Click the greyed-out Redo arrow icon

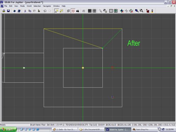tap(50, 11)
